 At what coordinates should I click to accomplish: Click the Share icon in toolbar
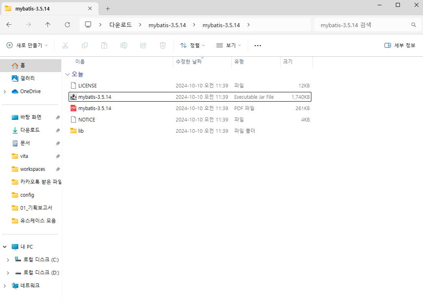(143, 45)
